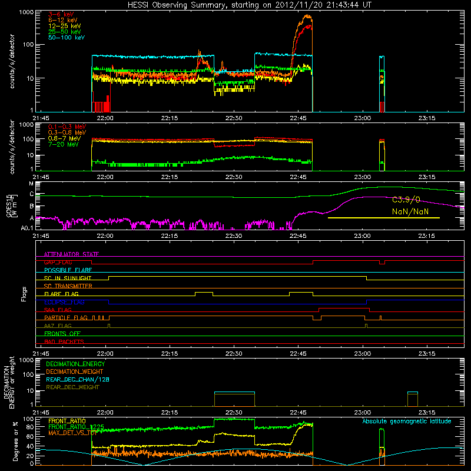The height and width of the screenshot is (471, 471).
Task: Click the 22:00 tick label under Flags panel
Action: point(105,354)
